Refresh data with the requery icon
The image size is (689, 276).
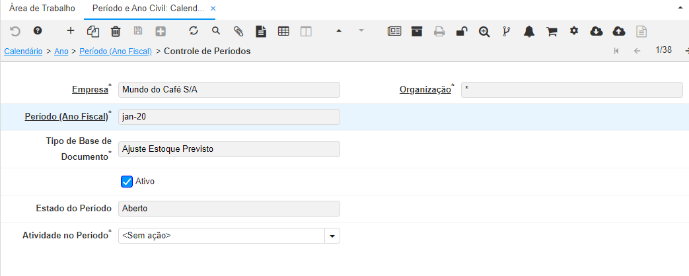pos(194,31)
